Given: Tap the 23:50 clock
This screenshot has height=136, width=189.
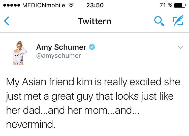Looking at the screenshot, I should [x=95, y=5].
